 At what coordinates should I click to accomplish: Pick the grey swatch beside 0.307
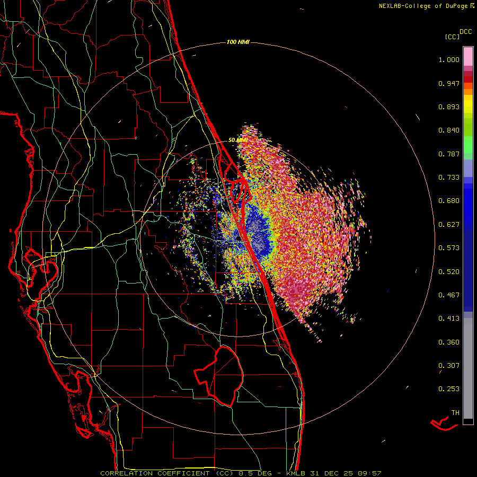tap(468, 368)
